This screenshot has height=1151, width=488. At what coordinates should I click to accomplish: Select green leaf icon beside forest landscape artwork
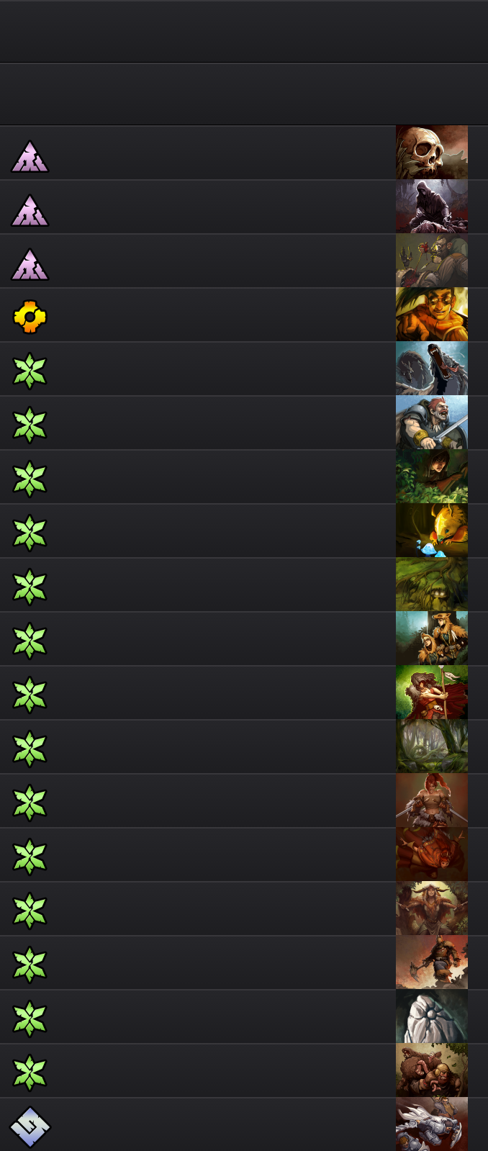30,749
